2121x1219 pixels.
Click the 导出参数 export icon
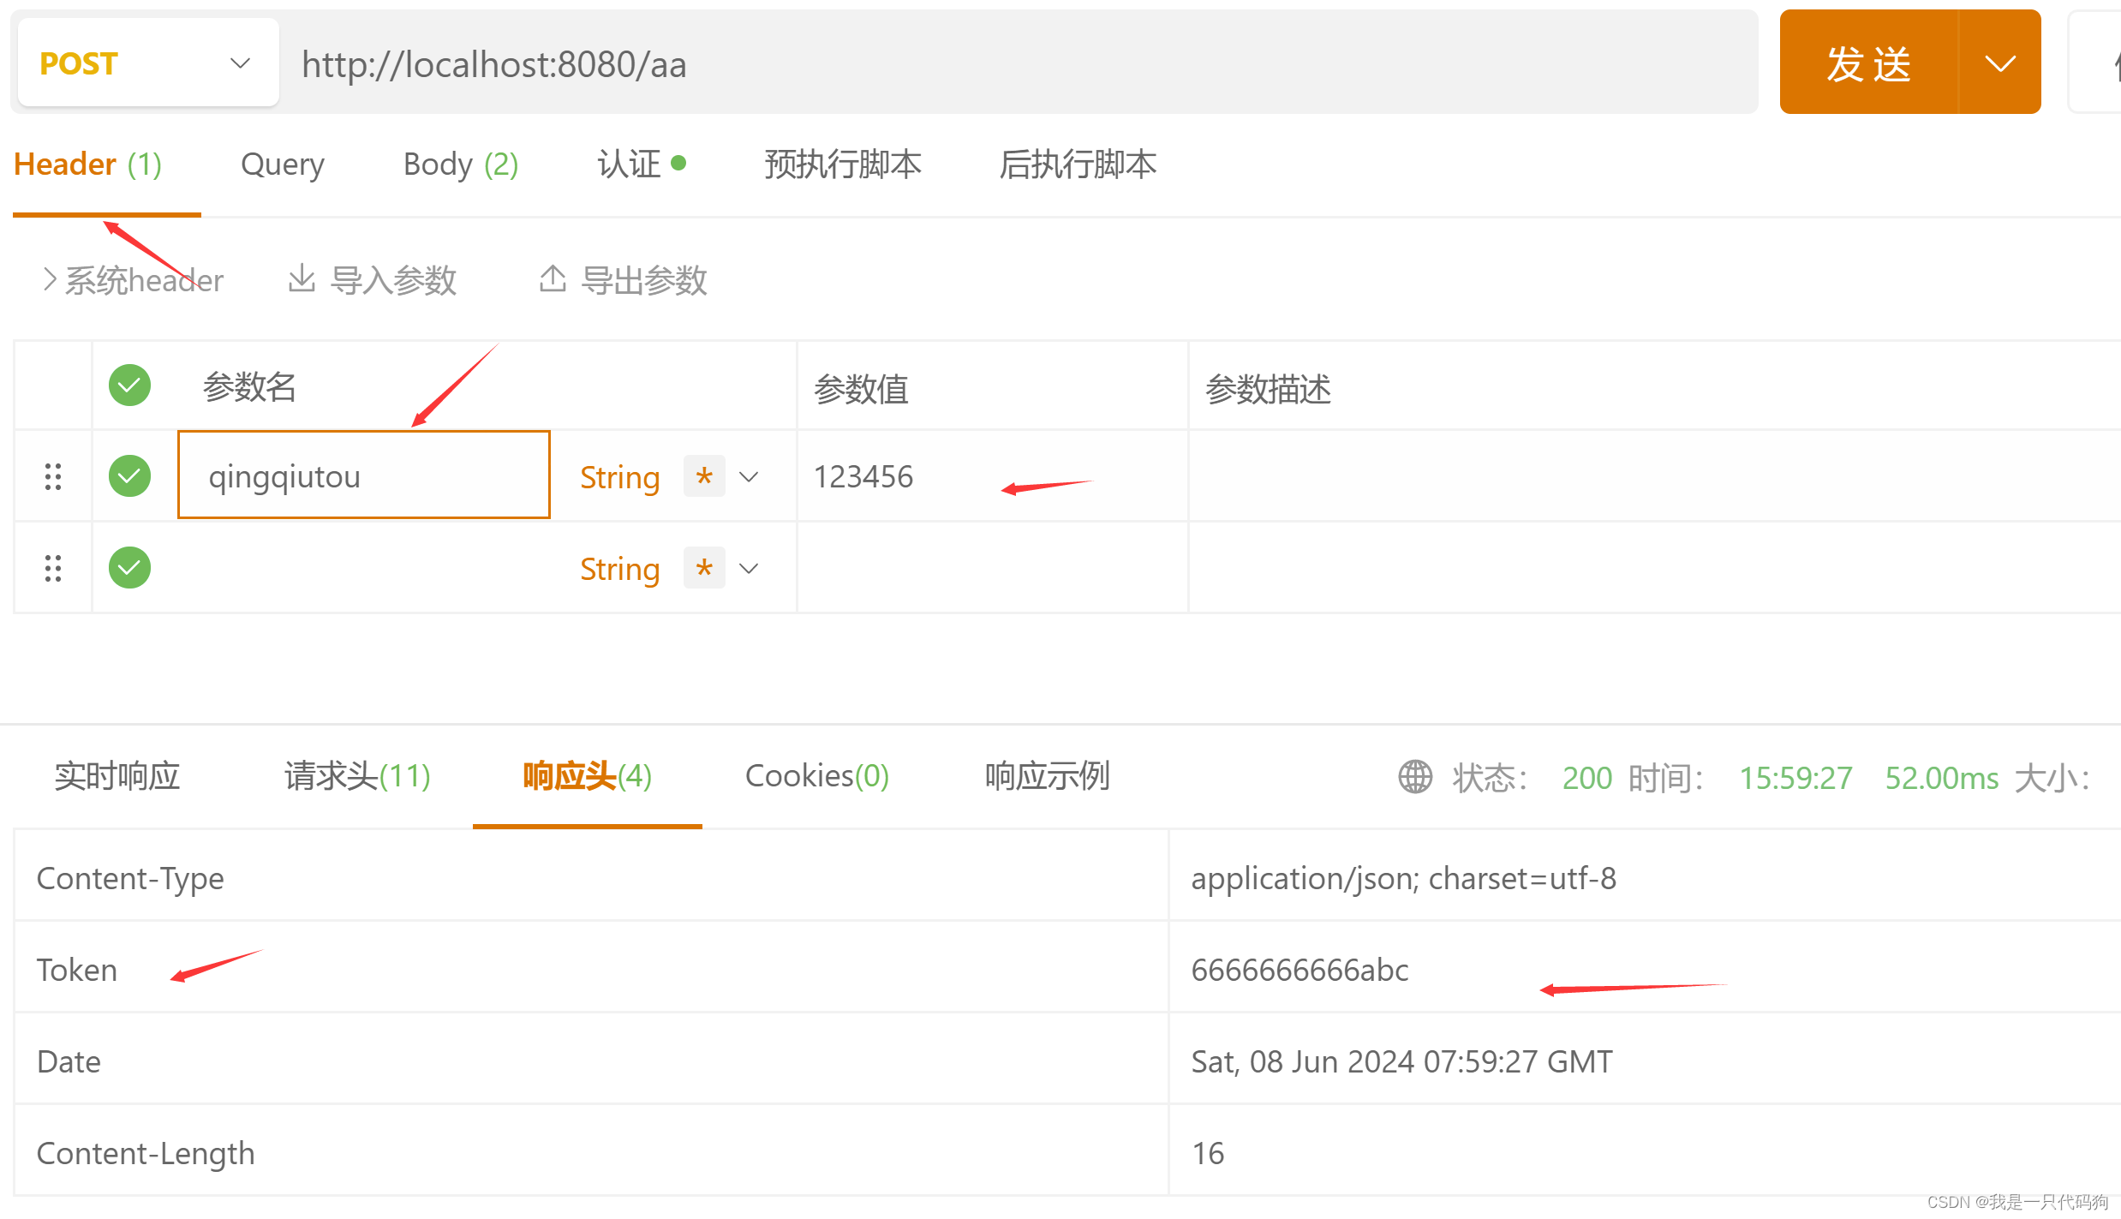553,279
